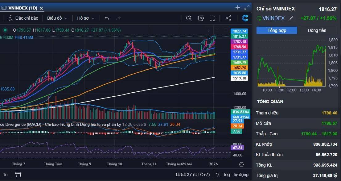Image resolution: width=341 pixels, height=181 pixels.
Task: Click the go-to-date calendar icon
Action: [18, 175]
